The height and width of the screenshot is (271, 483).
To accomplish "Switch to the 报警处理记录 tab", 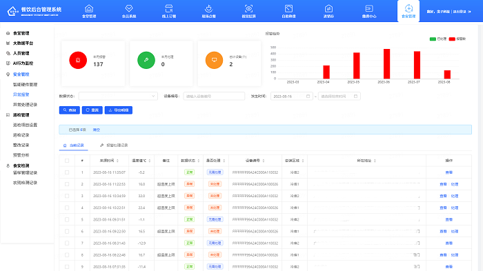I will [114, 145].
